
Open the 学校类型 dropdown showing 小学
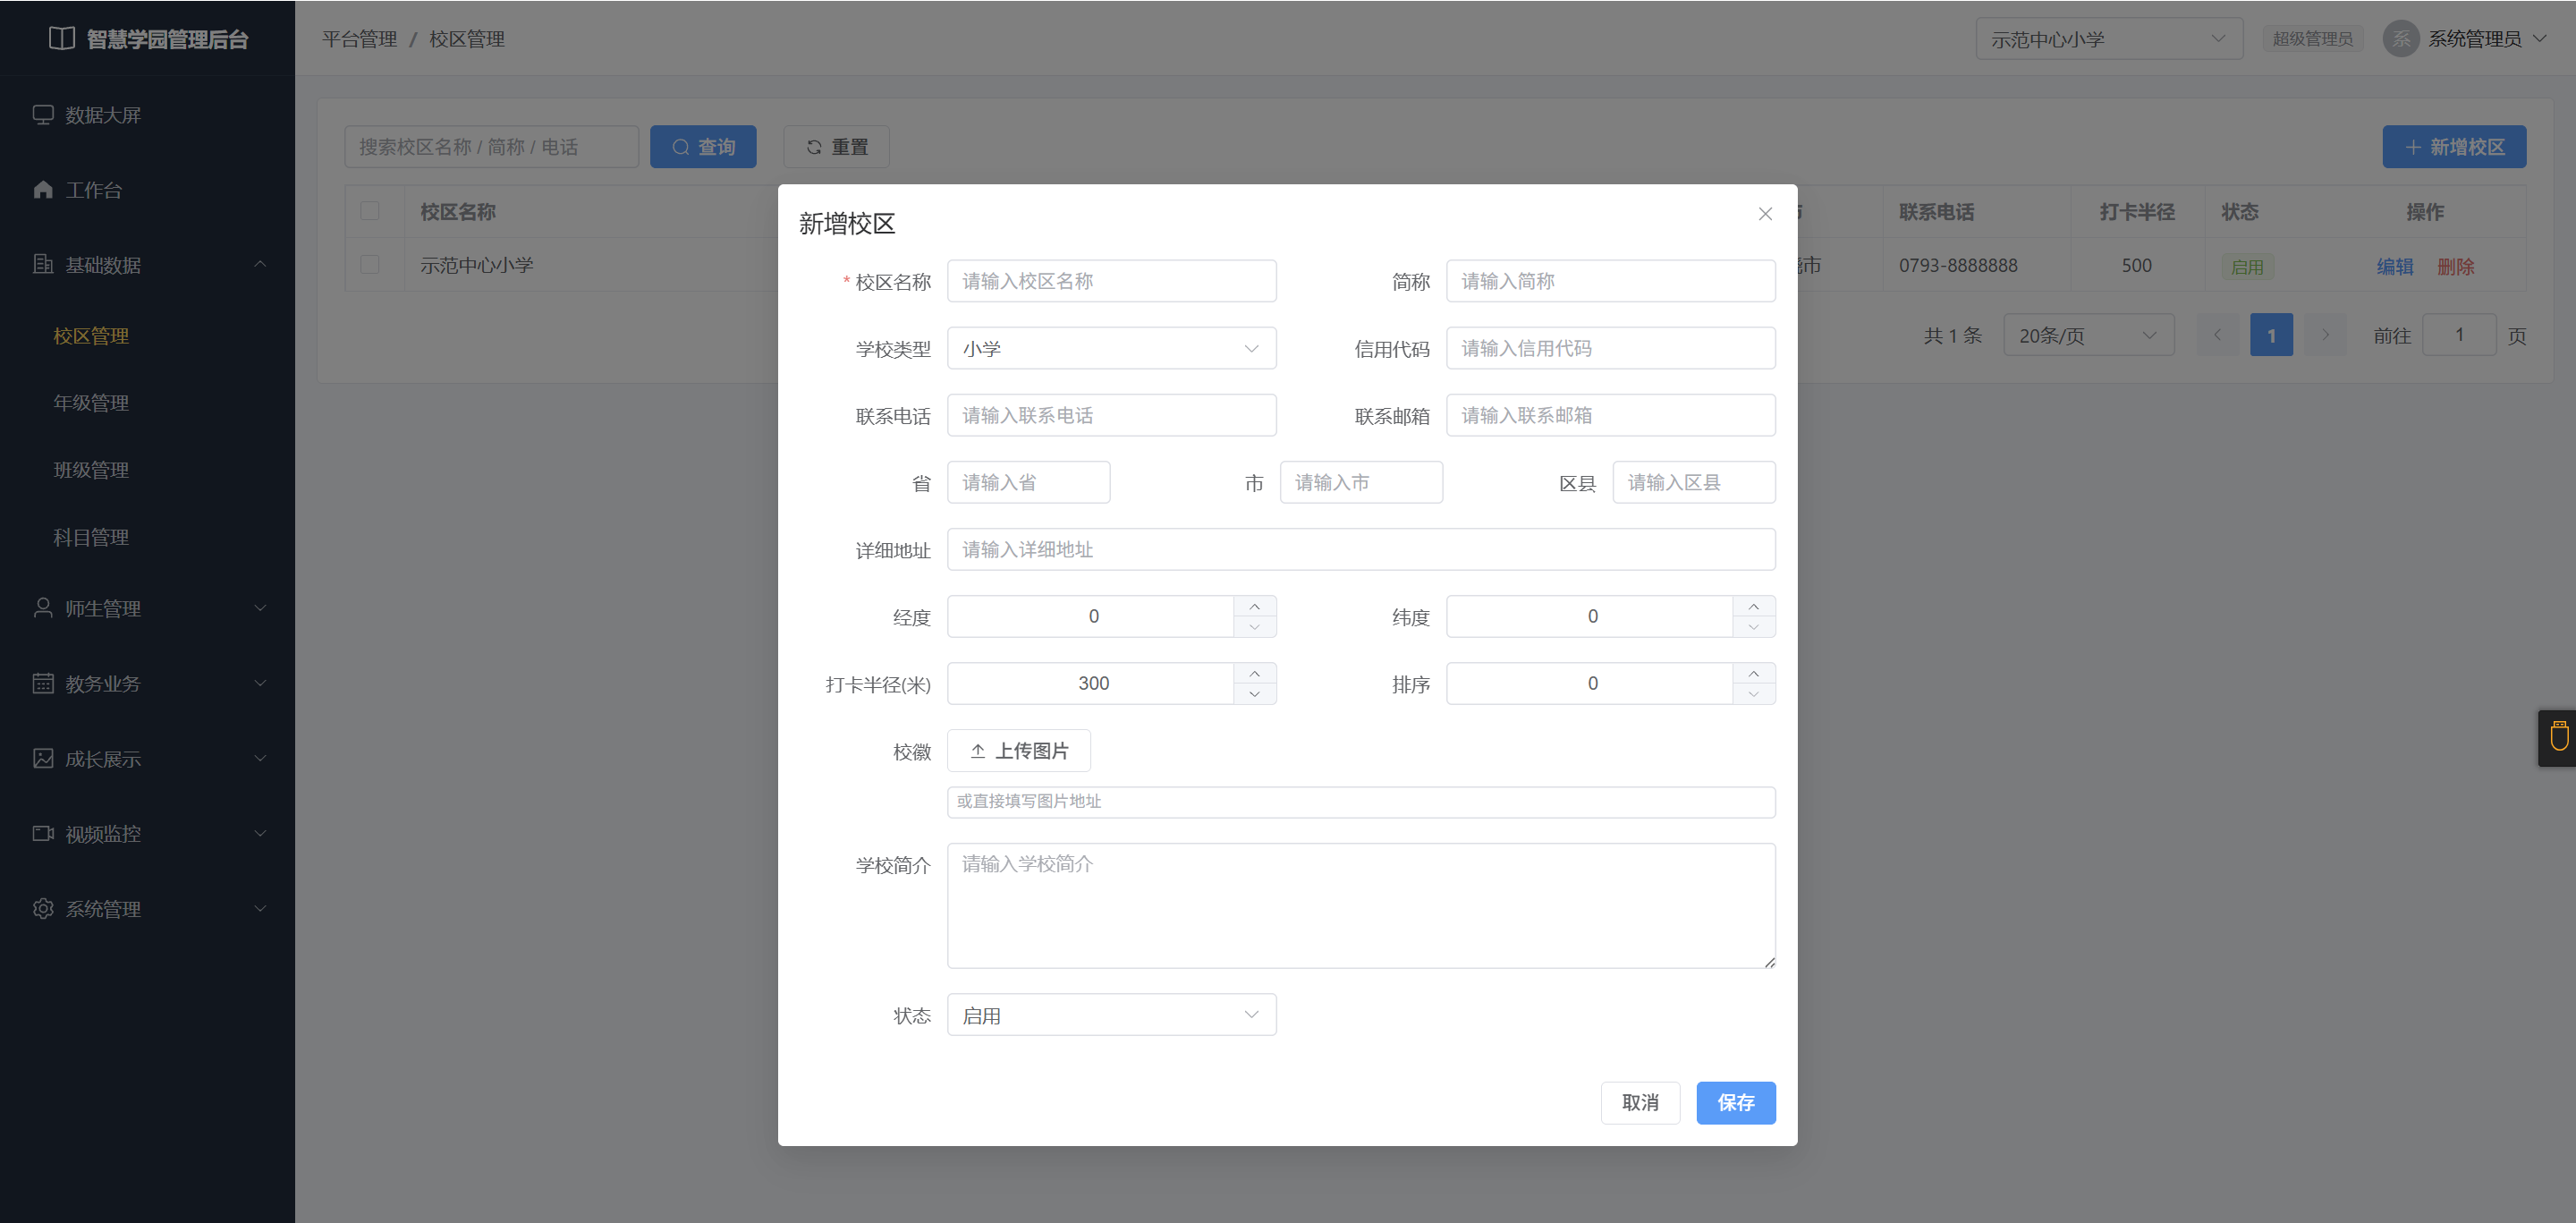pos(1111,349)
